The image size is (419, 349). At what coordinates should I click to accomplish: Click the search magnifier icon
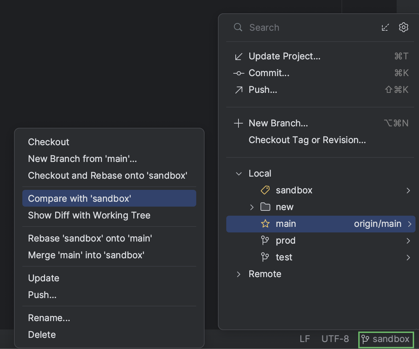(238, 27)
